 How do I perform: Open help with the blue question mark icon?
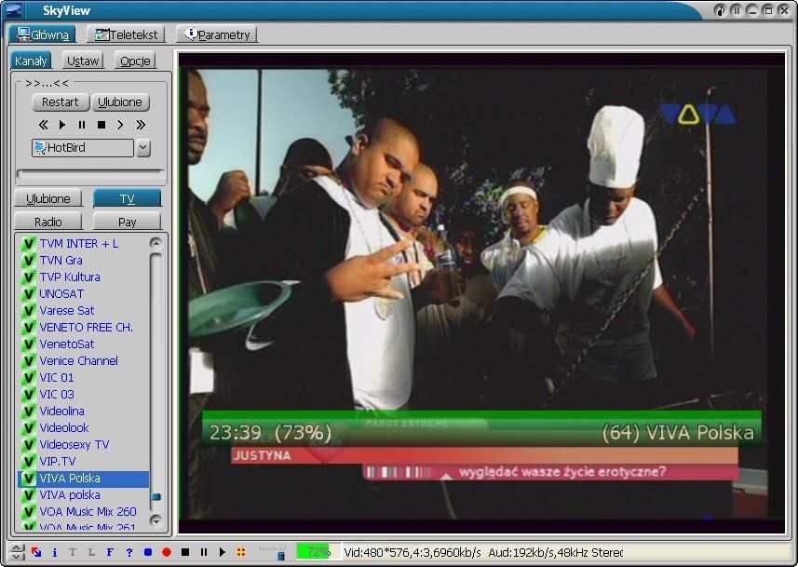128,552
